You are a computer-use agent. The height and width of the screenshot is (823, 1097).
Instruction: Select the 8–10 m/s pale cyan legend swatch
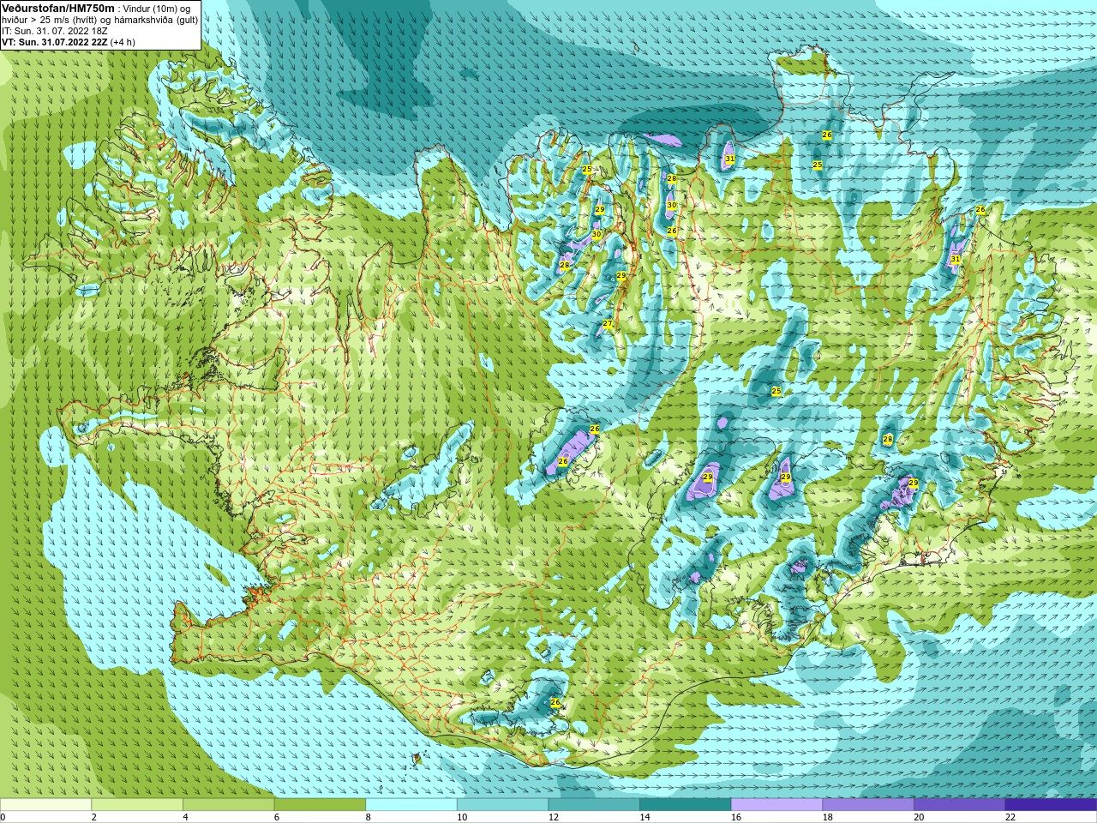[x=411, y=804]
